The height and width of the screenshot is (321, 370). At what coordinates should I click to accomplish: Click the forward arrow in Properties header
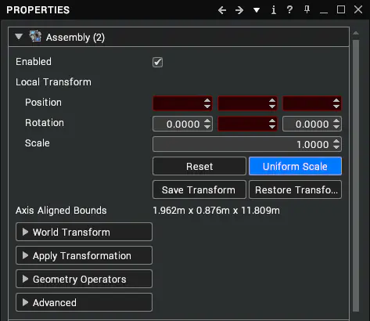click(239, 10)
